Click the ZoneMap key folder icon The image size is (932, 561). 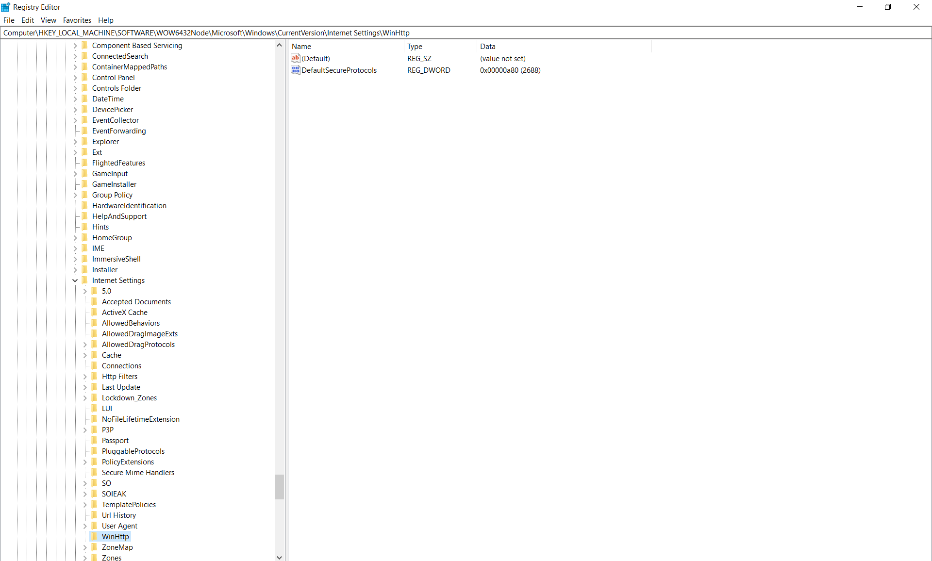(95, 547)
